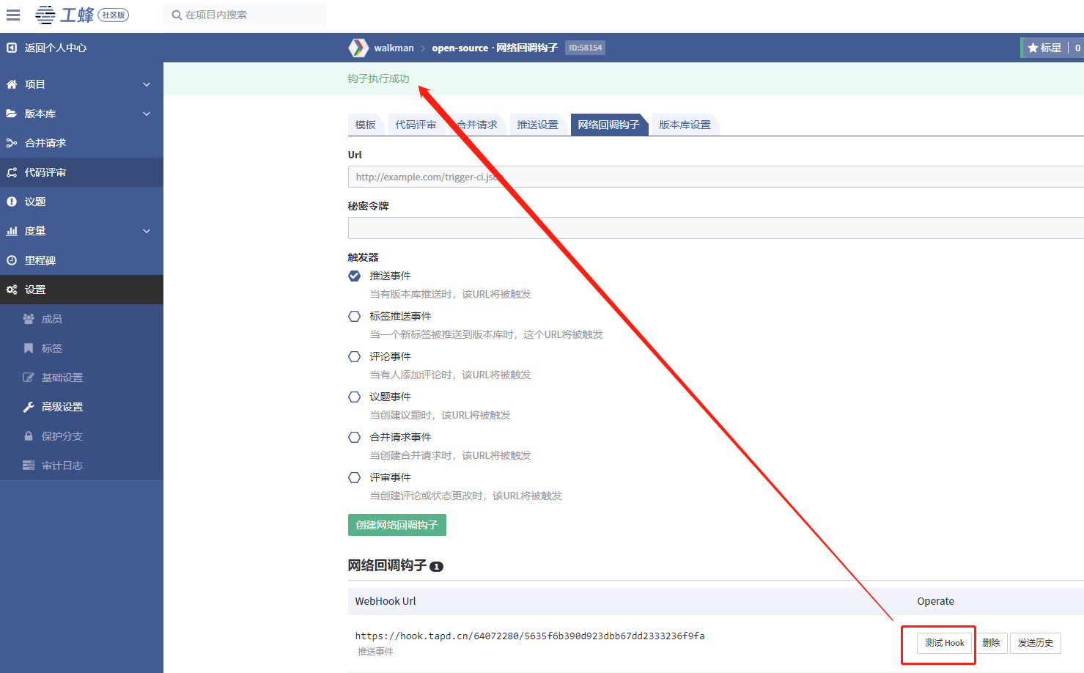Click the Url input field
The height and width of the screenshot is (673, 1084).
pyautogui.click(x=716, y=177)
